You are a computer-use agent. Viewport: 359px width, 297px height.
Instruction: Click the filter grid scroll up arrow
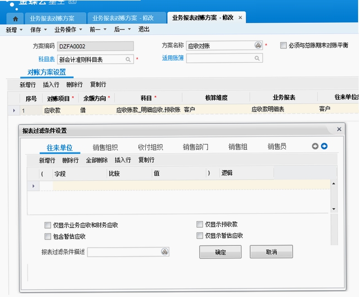coord(334,184)
